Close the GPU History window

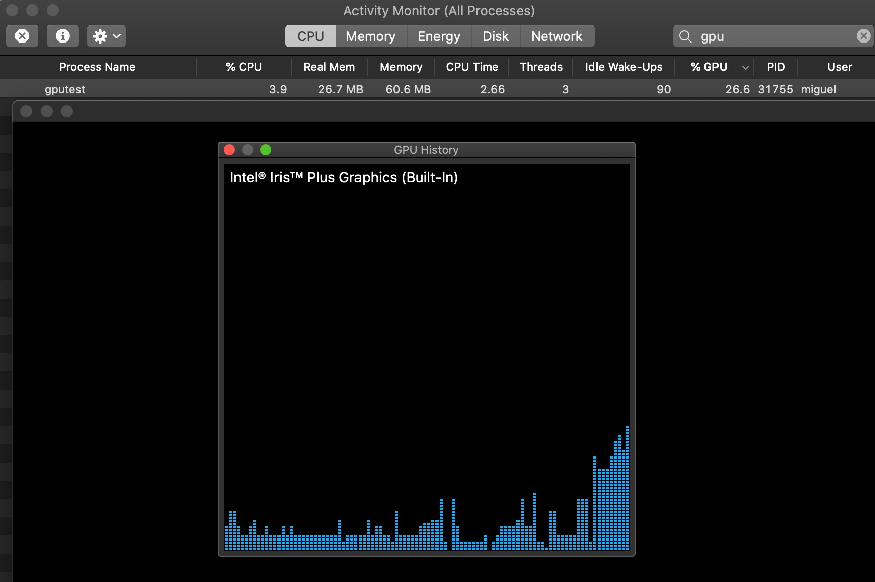(229, 150)
